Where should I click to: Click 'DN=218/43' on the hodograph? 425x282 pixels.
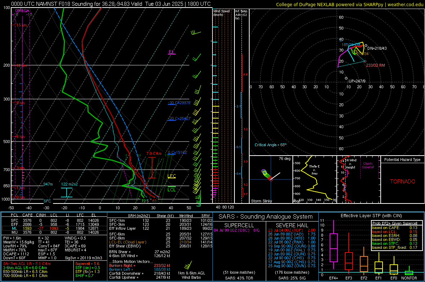point(377,48)
